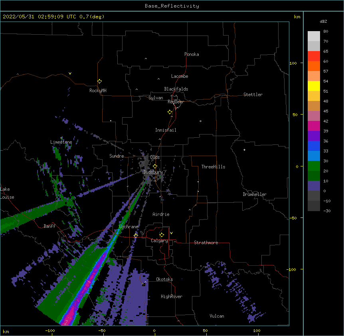Select the white plus marker north of Drumheller
344x336 pixels.
click(244, 150)
